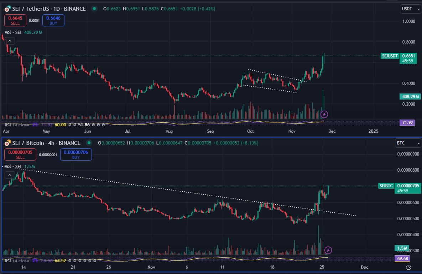422x274 pixels.
Task: Click the purple 71.92 RSI value tag
Action: [407, 123]
